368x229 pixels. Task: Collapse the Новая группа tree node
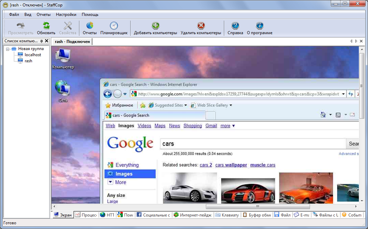[7, 49]
